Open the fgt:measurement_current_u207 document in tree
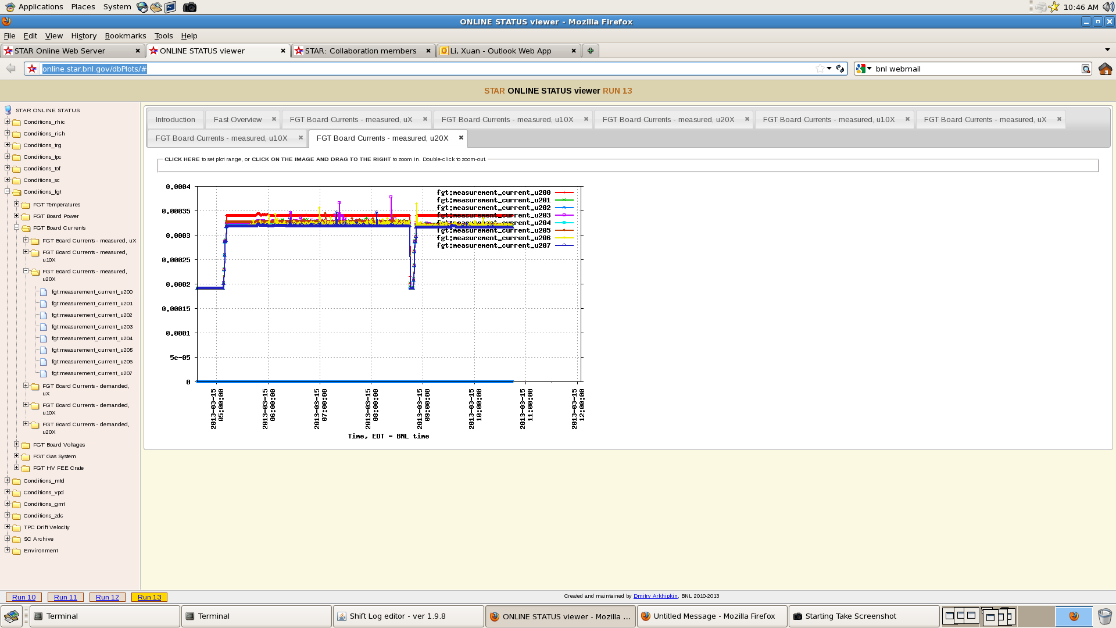 coord(92,373)
